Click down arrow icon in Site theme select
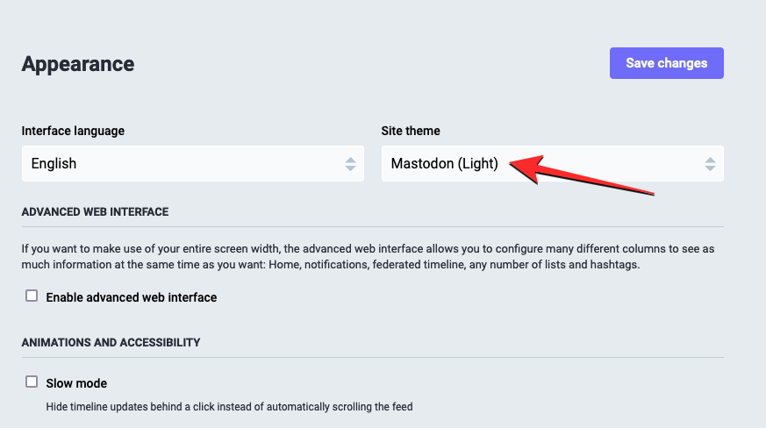 (x=710, y=168)
